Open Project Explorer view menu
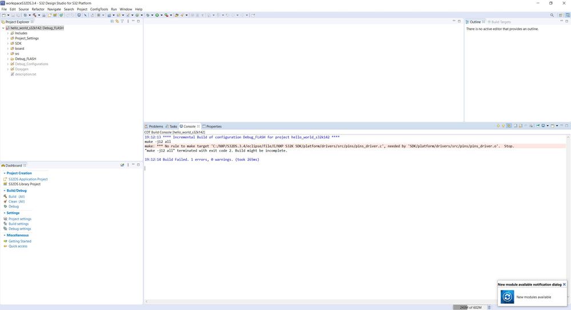 click(x=128, y=22)
